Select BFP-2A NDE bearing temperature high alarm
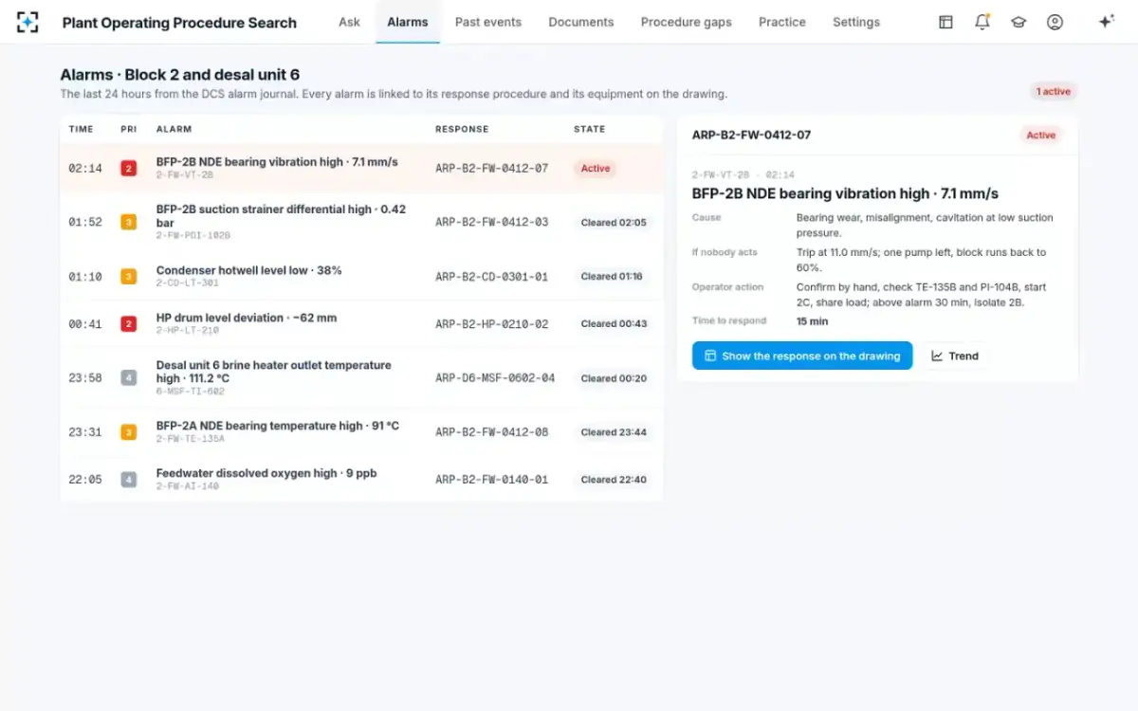 (361, 432)
